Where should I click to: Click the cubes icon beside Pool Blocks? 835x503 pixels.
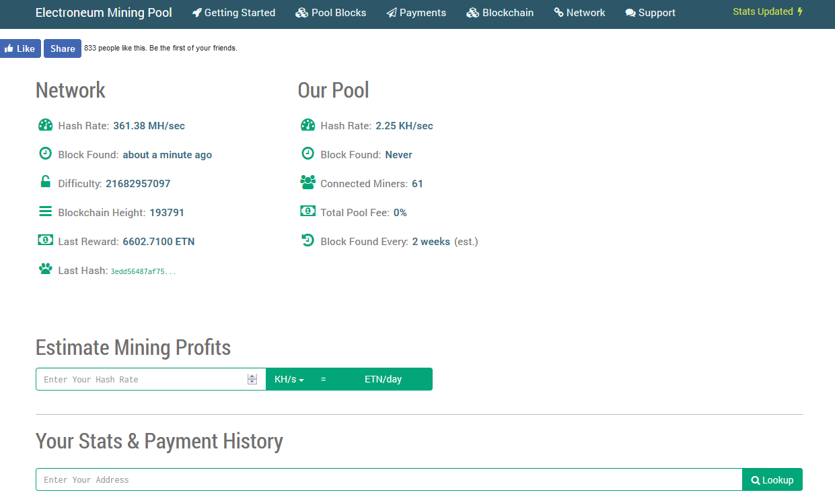[x=301, y=13]
